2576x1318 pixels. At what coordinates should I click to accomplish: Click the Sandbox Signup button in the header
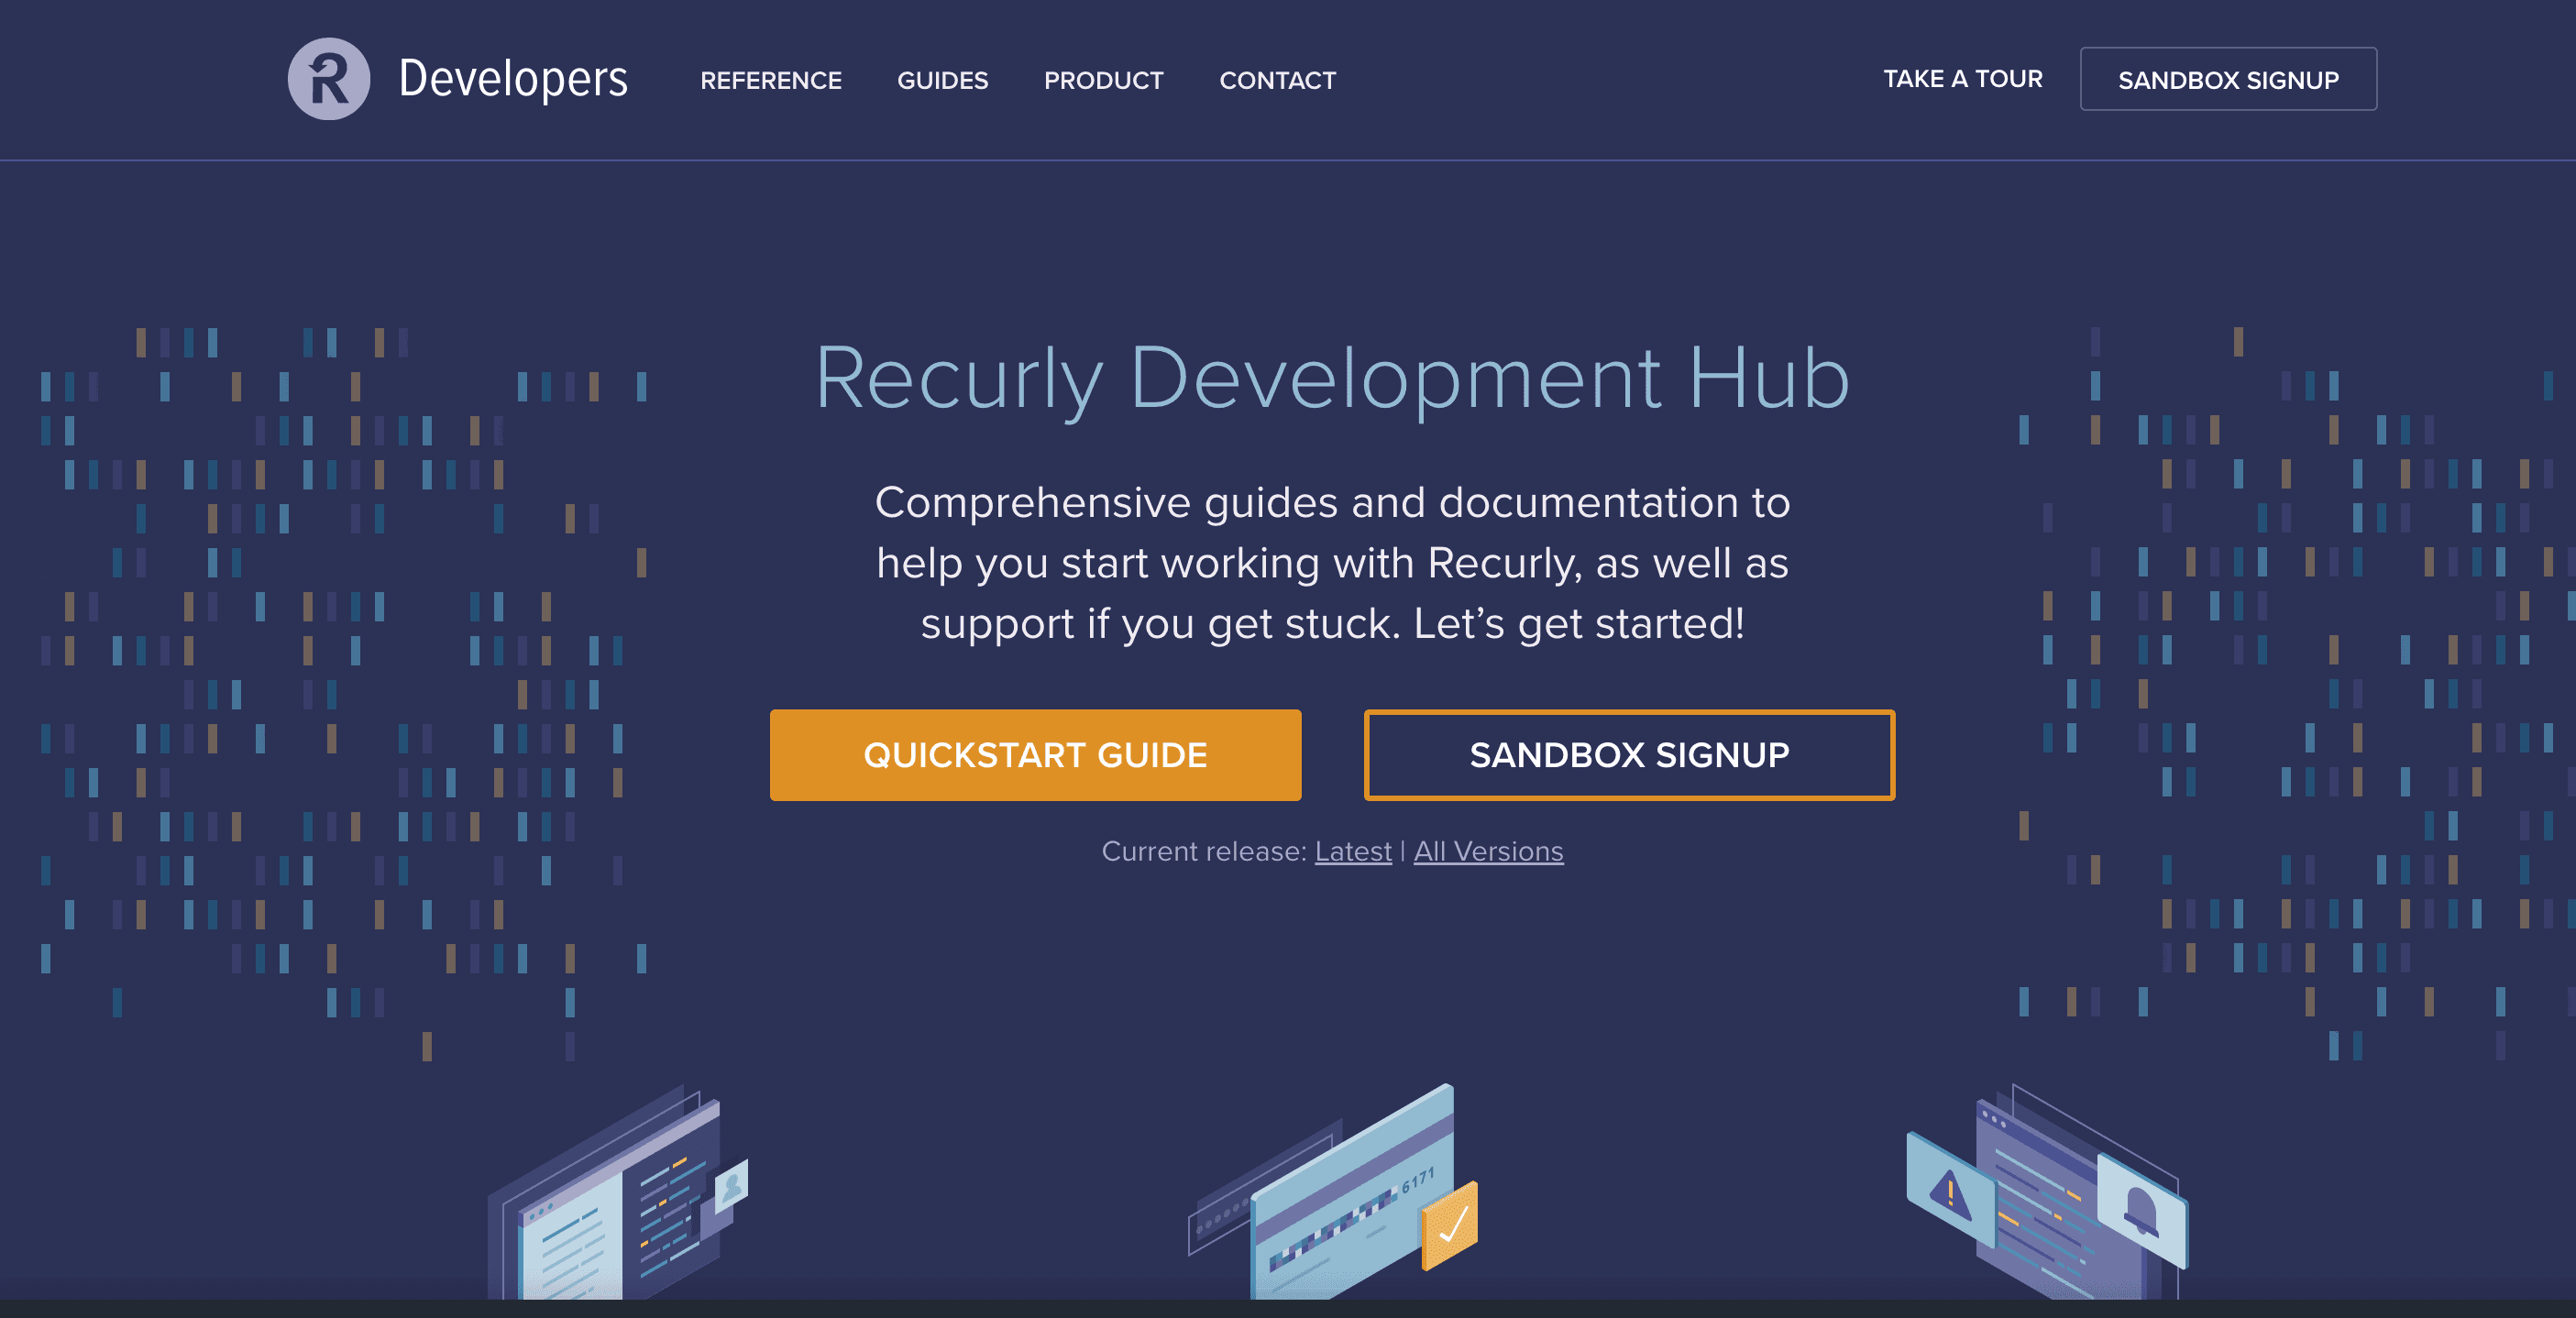[2228, 79]
